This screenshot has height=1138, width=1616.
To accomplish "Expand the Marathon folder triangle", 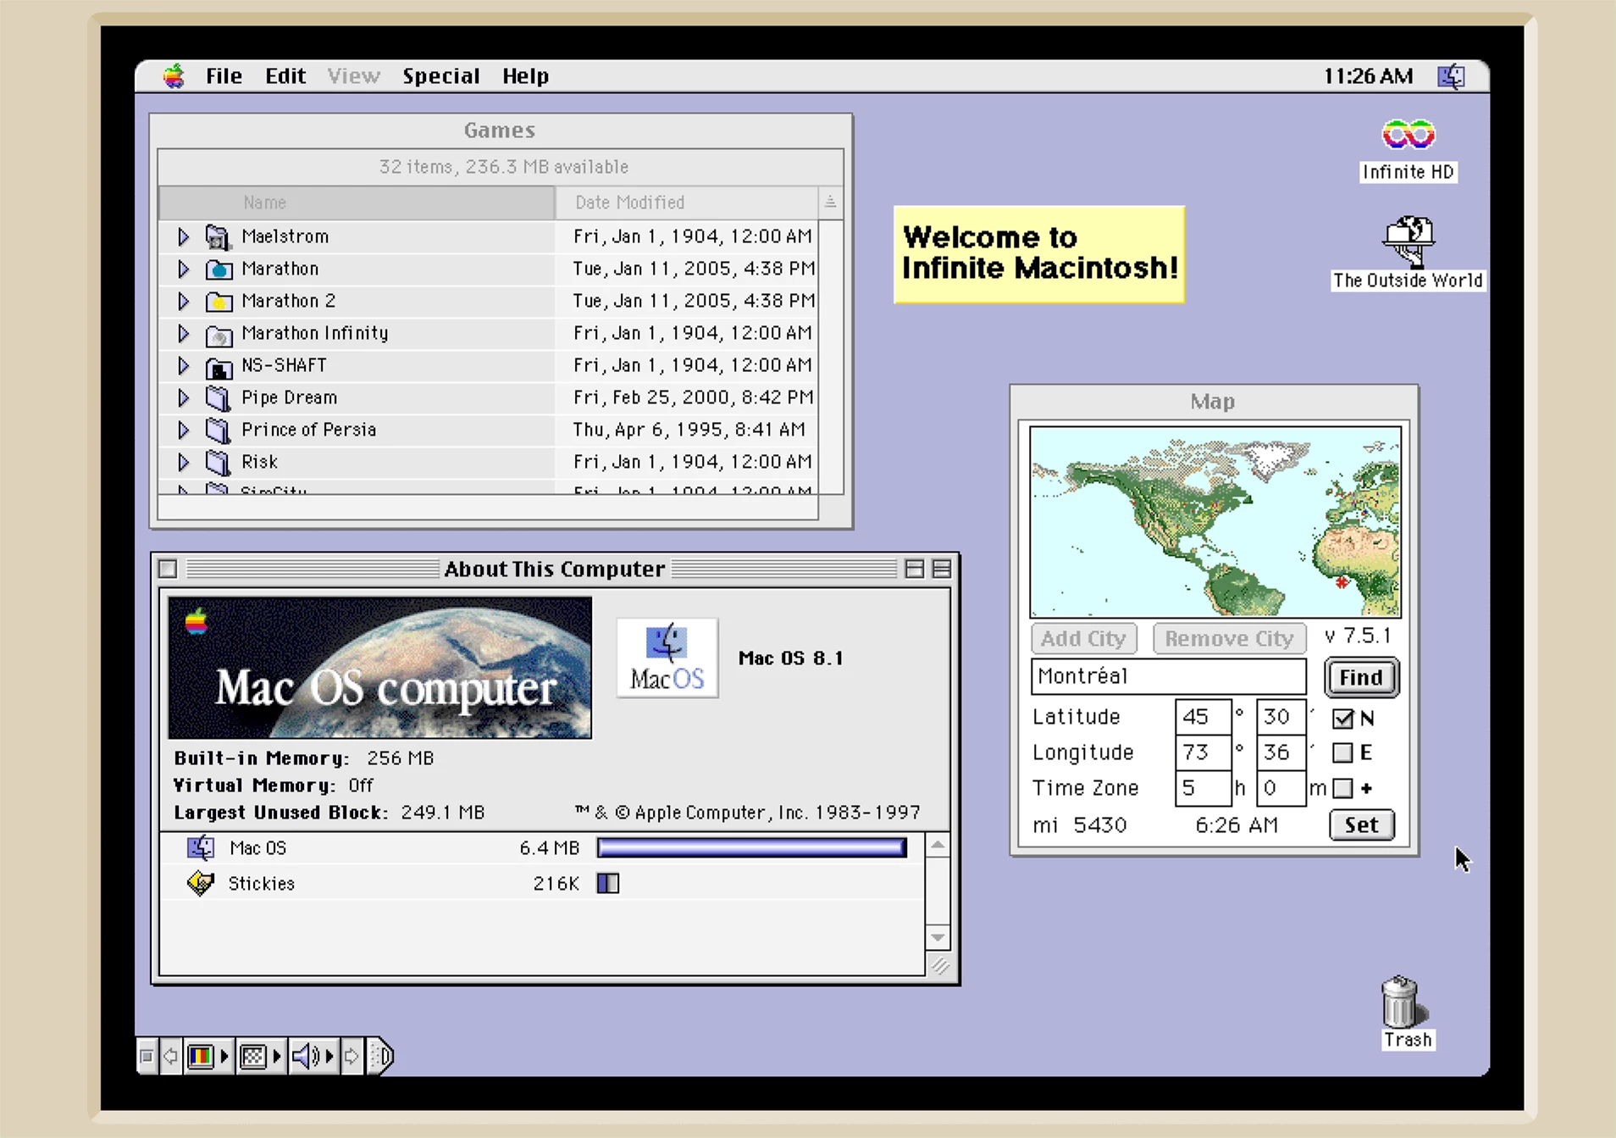I will coord(183,269).
